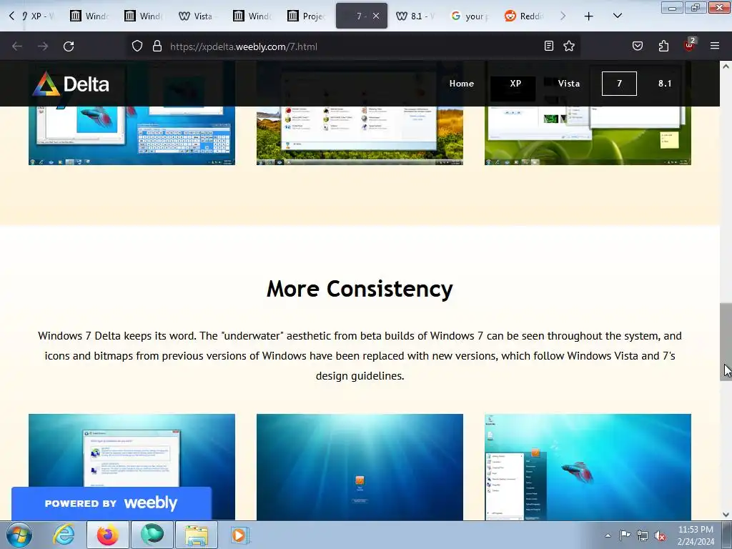Expand the list all tabs dropdown
Image resolution: width=732 pixels, height=549 pixels.
[x=617, y=16]
